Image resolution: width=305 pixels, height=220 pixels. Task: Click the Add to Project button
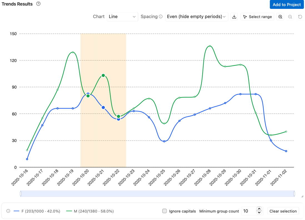click(x=287, y=4)
